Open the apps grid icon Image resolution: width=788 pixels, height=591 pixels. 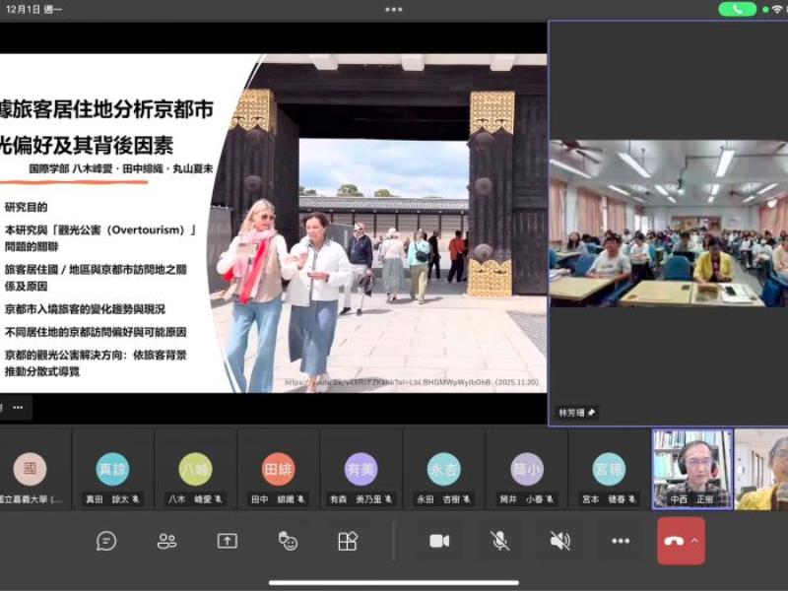[348, 541]
